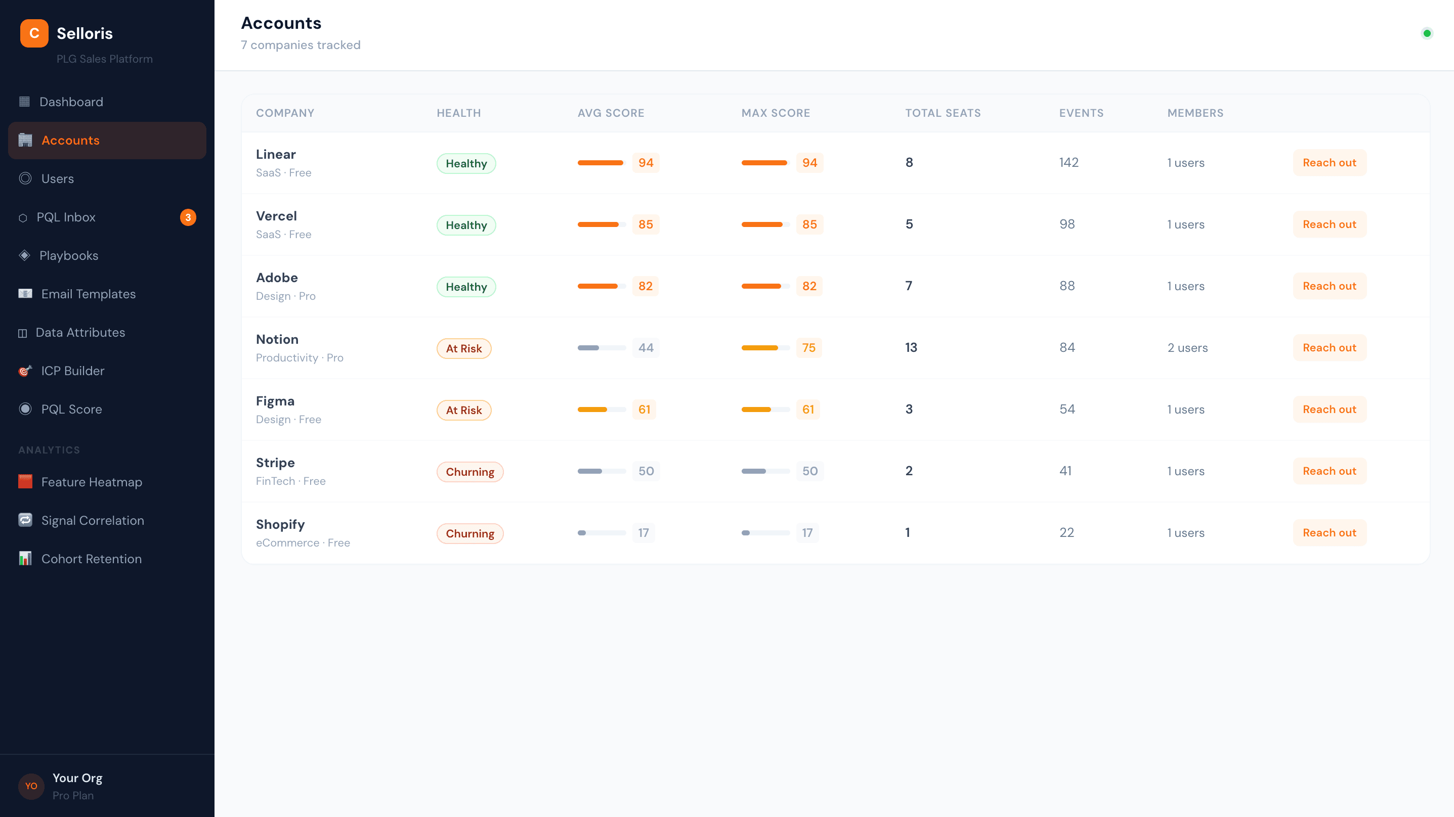Open the PQL Inbox menu item

click(x=107, y=217)
